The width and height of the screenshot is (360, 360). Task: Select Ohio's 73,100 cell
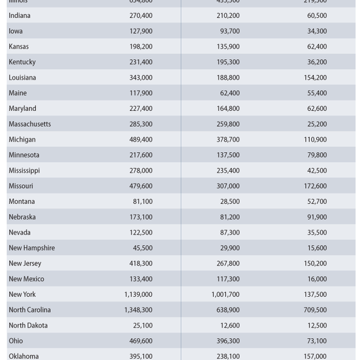[317, 341]
